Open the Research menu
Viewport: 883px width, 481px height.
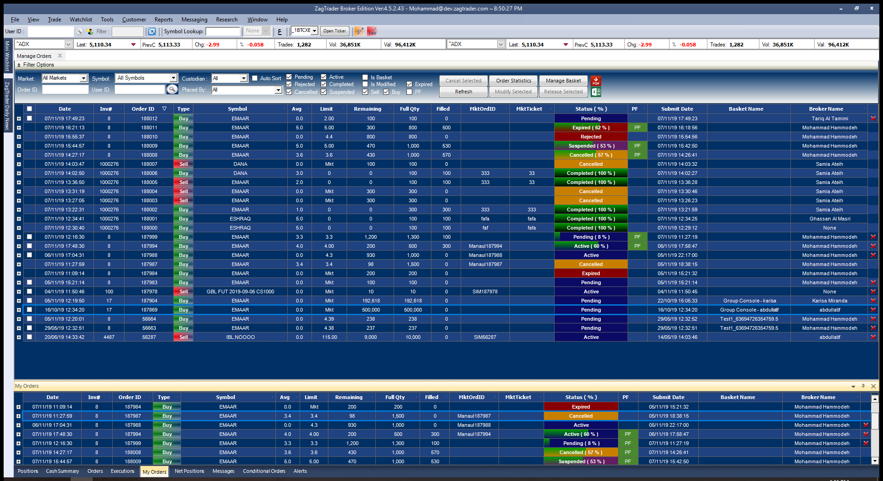click(x=227, y=20)
